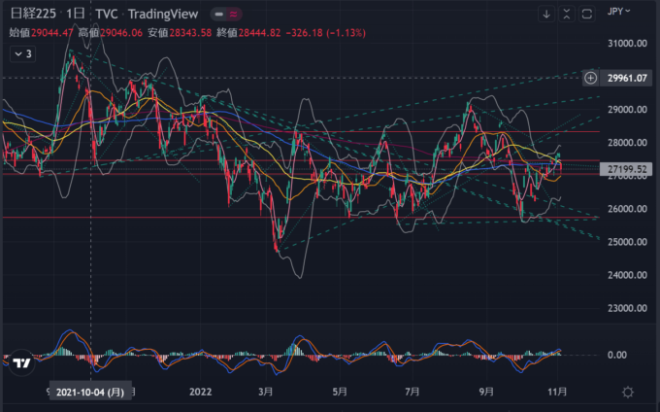660x412 pixels.
Task: Click the plus icon beside 29961.07
Action: pyautogui.click(x=591, y=78)
